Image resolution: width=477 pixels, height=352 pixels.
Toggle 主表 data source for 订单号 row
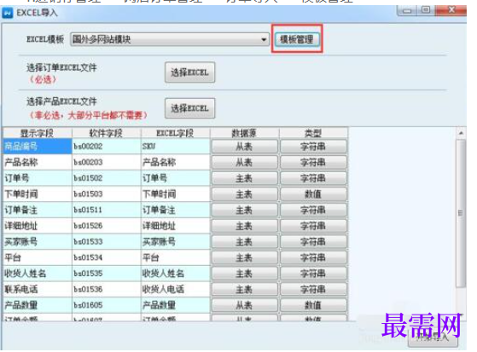(245, 178)
